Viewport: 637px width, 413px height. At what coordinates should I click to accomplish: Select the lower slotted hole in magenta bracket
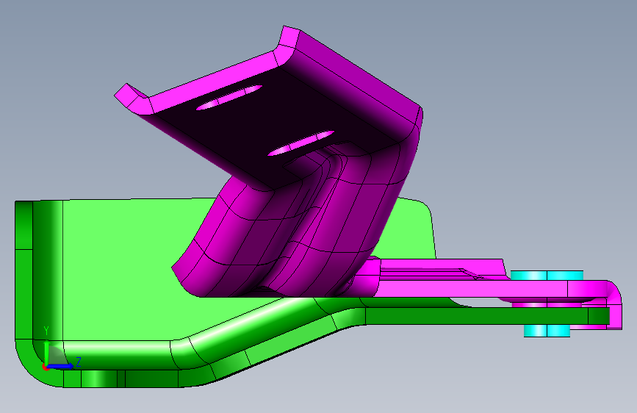(x=300, y=143)
